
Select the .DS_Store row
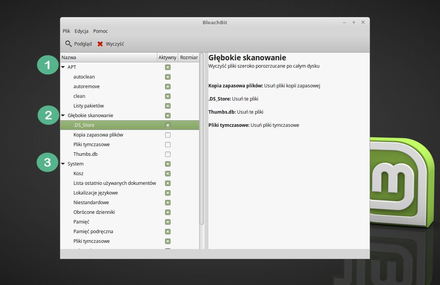130,125
